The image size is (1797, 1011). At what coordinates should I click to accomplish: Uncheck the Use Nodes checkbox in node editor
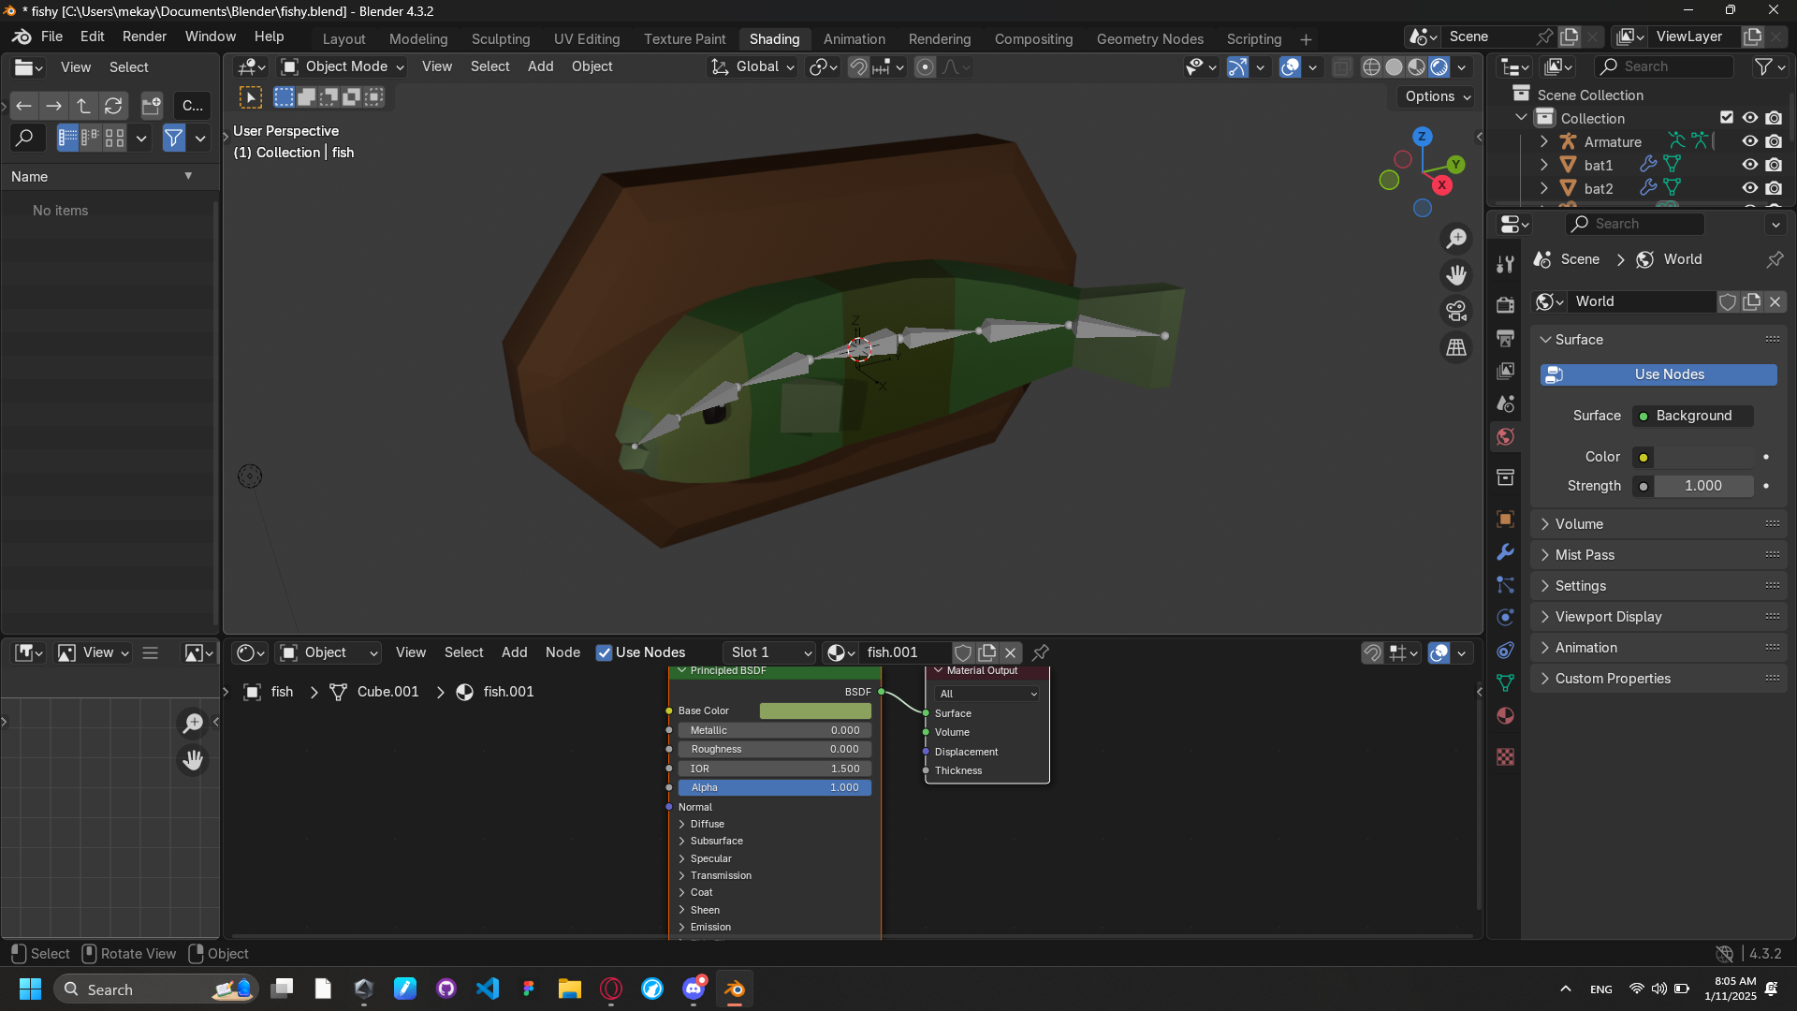pos(605,652)
